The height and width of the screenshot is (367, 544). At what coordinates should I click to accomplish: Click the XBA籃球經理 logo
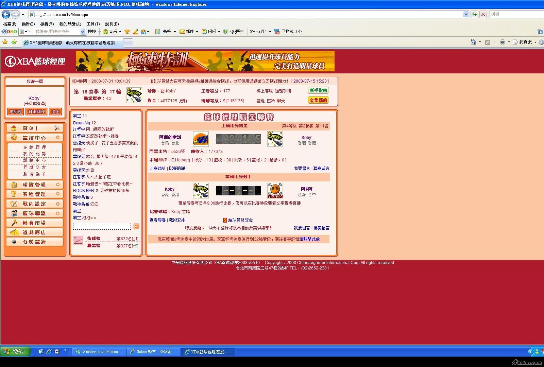click(x=35, y=61)
